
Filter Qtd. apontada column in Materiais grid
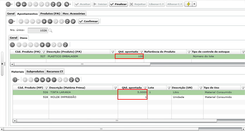145,88
